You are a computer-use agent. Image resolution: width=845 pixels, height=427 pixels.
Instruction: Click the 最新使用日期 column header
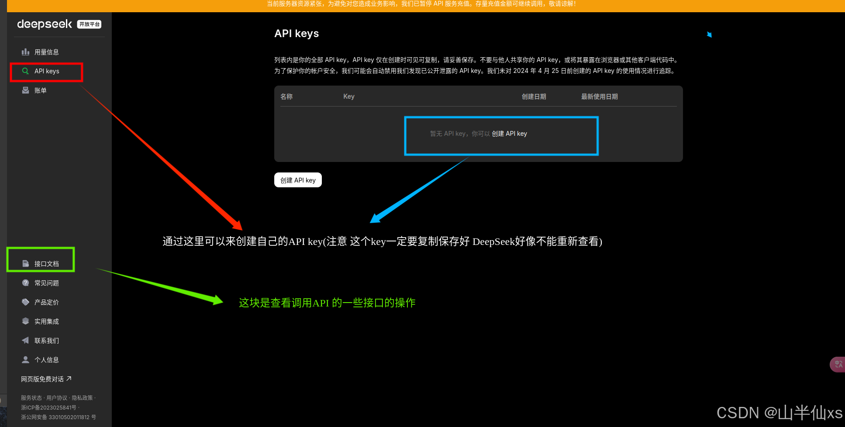pos(599,96)
